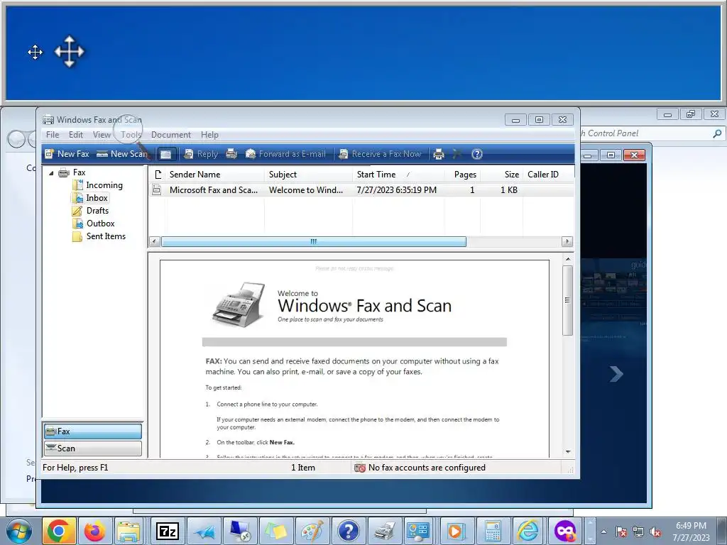
Task: Open the Edit menu
Action: (x=75, y=135)
